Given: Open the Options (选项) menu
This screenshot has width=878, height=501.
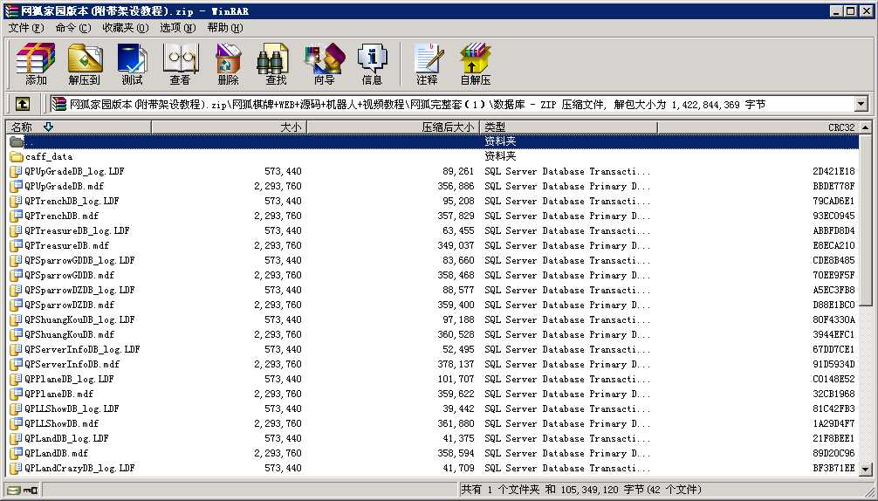Looking at the screenshot, I should (x=177, y=28).
